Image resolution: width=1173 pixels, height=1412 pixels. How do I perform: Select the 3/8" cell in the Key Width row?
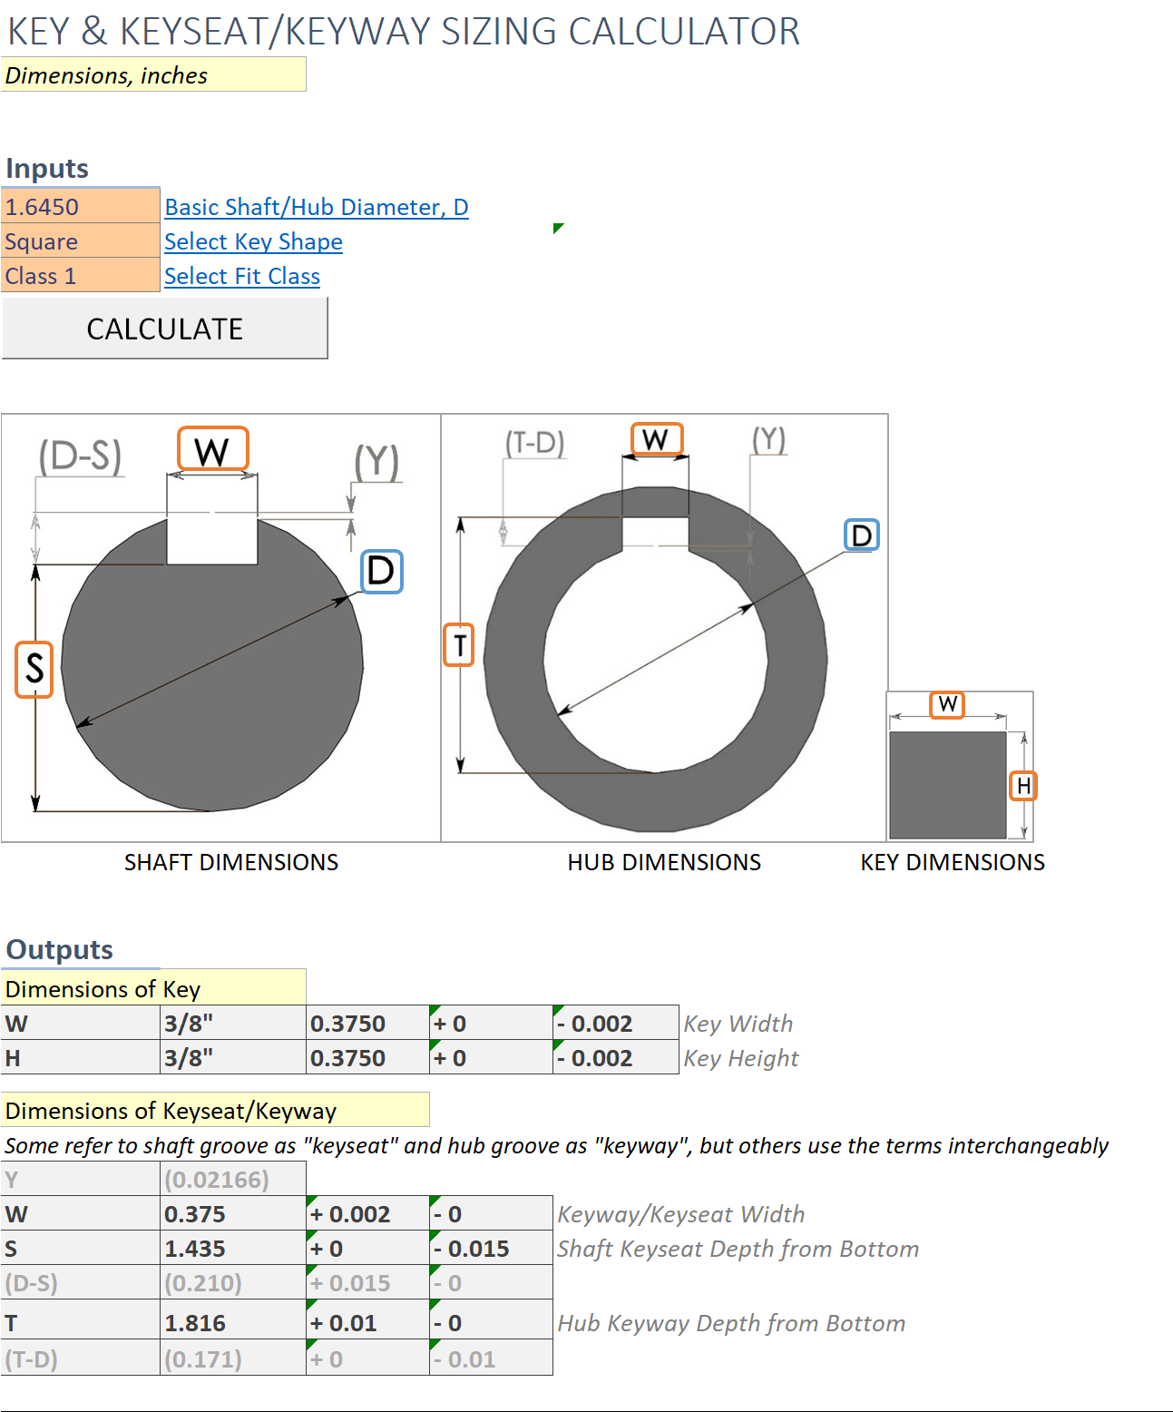pyautogui.click(x=233, y=1023)
